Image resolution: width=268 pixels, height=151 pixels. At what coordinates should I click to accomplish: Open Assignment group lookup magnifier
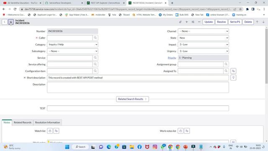click(x=226, y=64)
